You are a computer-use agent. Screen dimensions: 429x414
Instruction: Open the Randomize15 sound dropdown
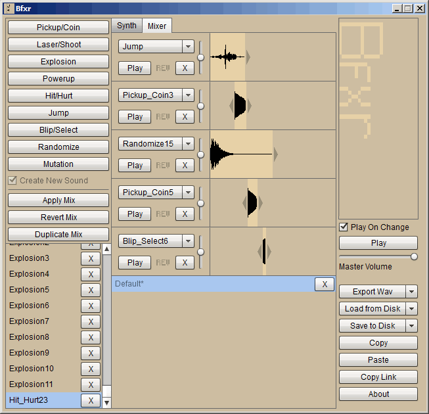point(188,144)
